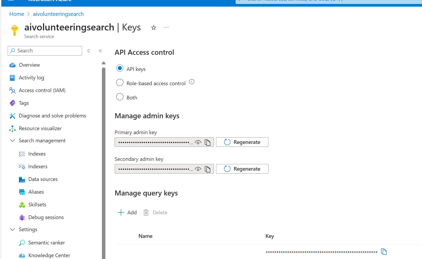Open Aliases in the menu

tap(36, 192)
